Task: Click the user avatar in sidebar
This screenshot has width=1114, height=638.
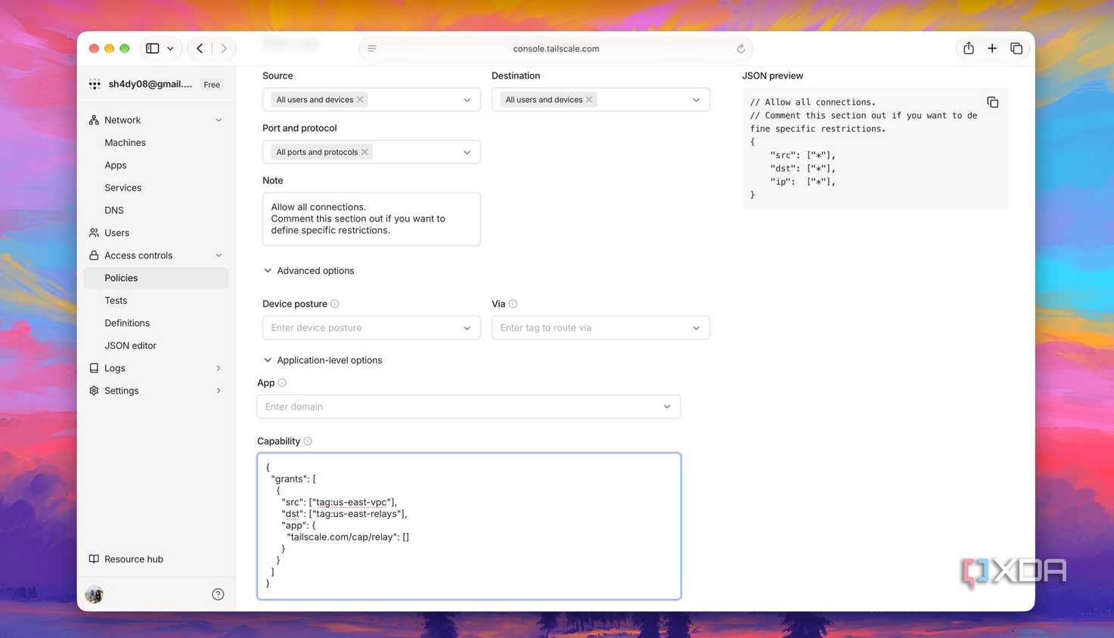Action: coord(95,594)
